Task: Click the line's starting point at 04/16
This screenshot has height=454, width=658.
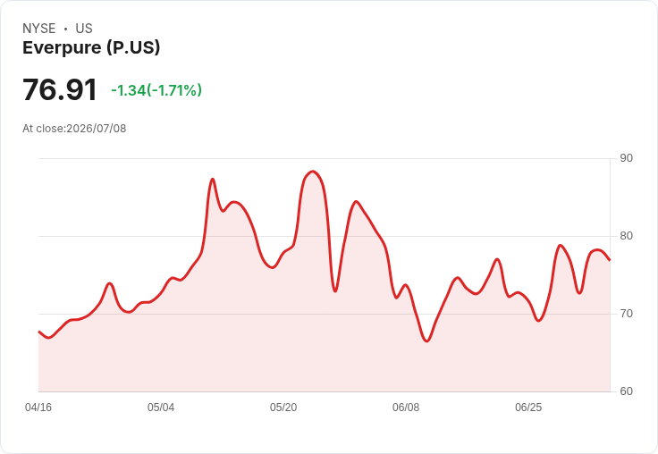Action: click(x=39, y=332)
